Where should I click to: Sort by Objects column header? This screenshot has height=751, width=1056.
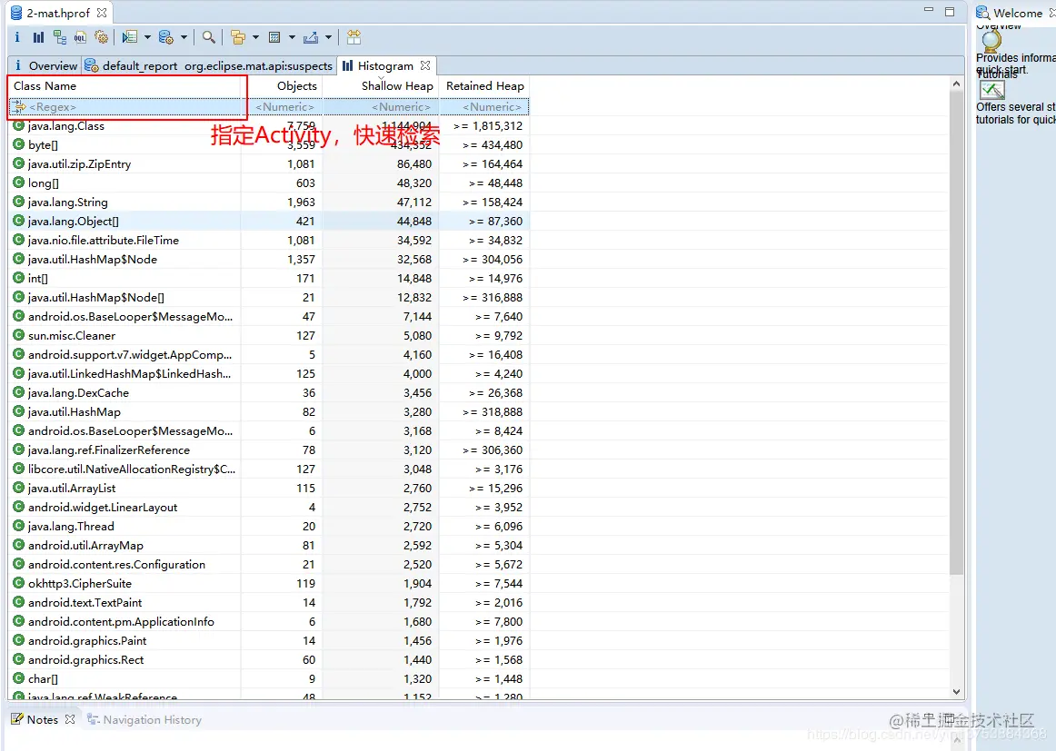tap(282, 85)
